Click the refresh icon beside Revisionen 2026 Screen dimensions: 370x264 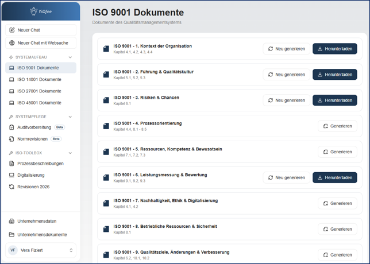coord(11,187)
